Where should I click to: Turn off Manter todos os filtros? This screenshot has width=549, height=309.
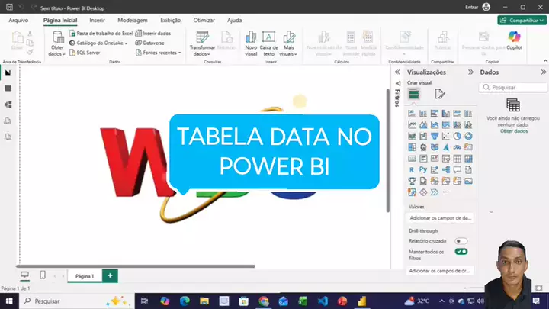point(461,251)
